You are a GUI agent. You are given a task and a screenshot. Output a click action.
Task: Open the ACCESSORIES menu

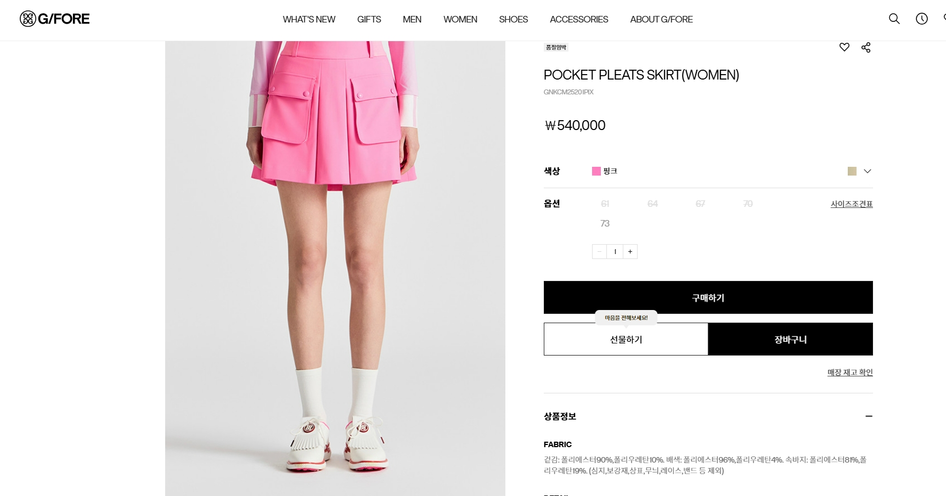click(578, 19)
